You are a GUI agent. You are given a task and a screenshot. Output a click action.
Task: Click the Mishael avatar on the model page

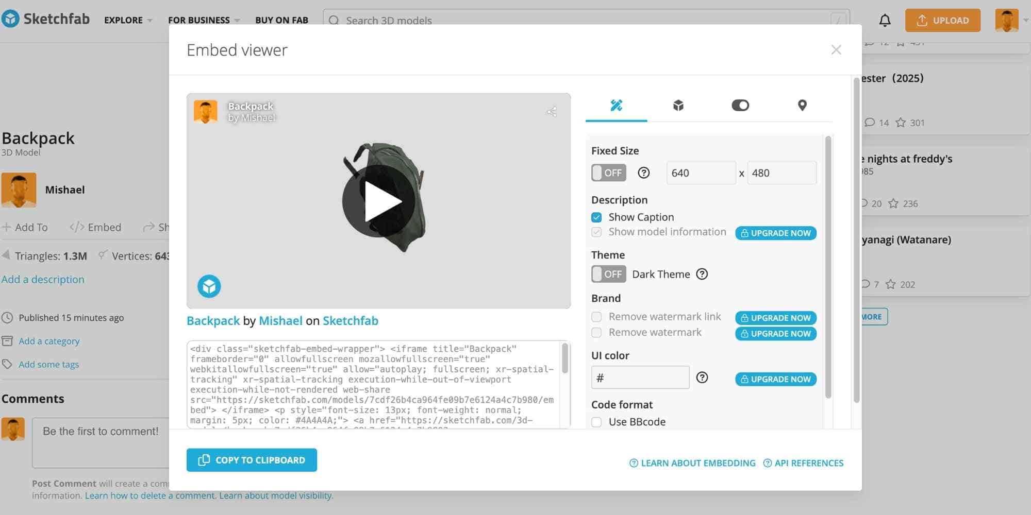tap(19, 190)
